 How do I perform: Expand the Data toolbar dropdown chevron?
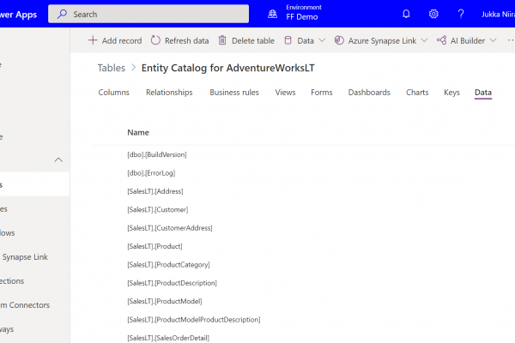(x=322, y=40)
